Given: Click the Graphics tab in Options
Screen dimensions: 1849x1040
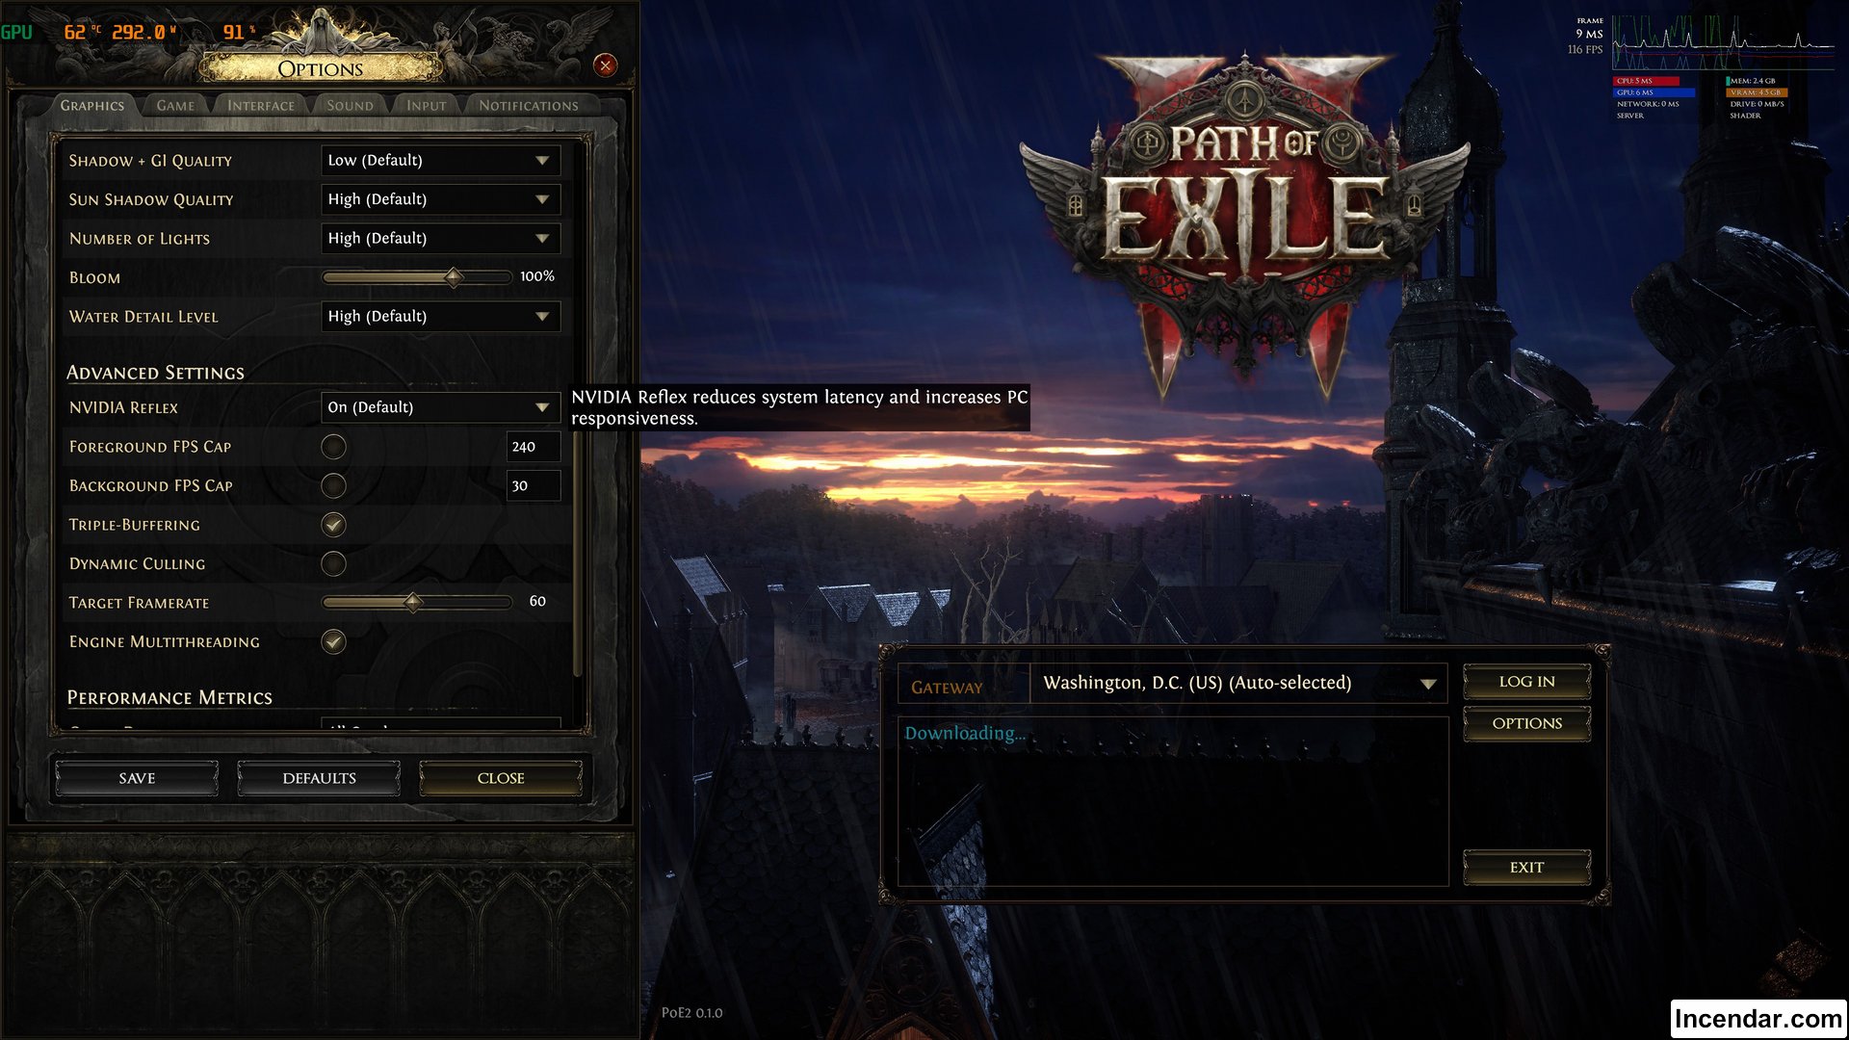Looking at the screenshot, I should tap(89, 105).
